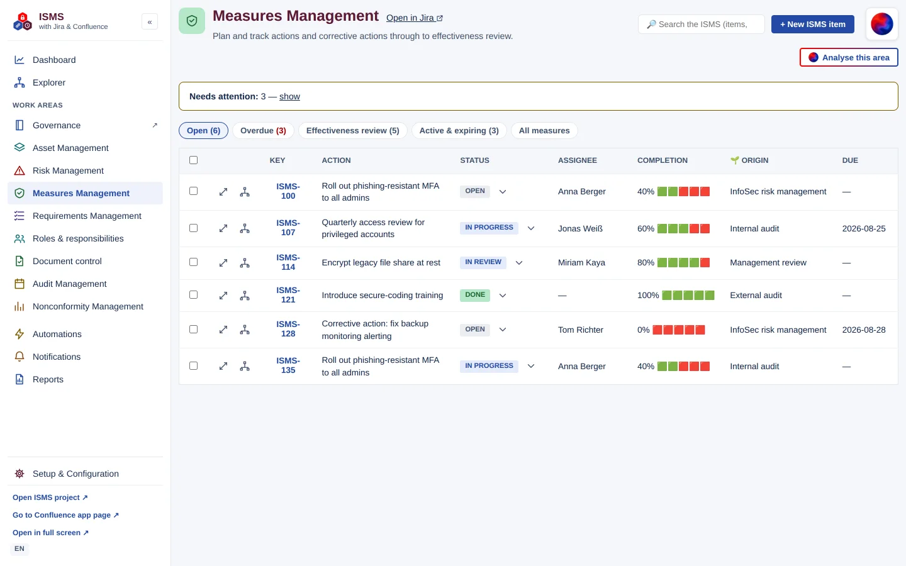Screen dimensions: 906x566
Task: Open the Dashboard chart icon
Action: 20,60
